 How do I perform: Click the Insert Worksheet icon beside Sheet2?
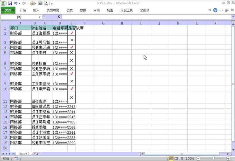click(36, 154)
